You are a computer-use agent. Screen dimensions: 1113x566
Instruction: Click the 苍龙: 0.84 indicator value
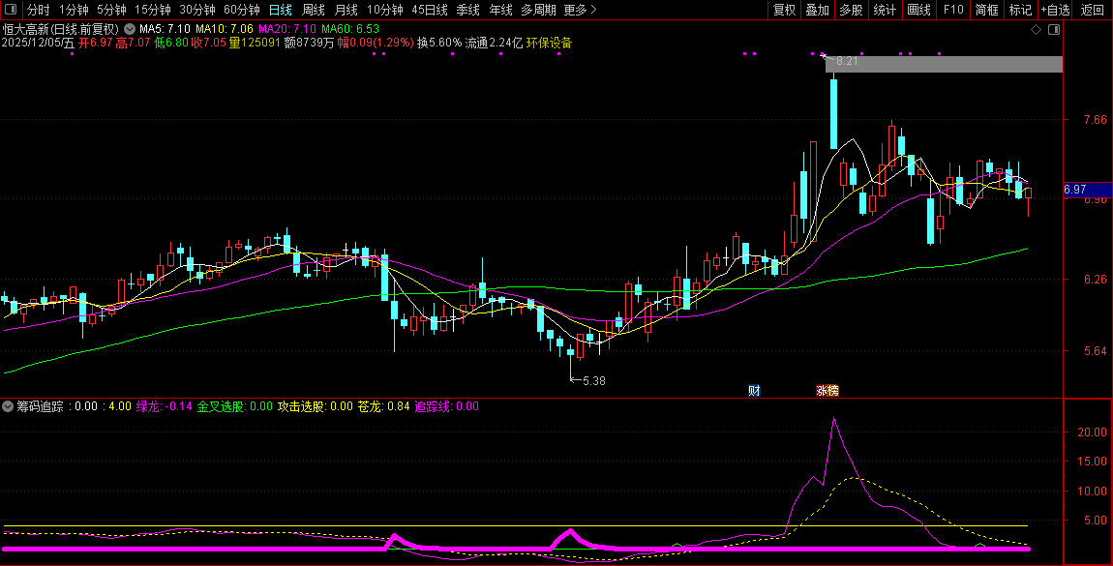pyautogui.click(x=383, y=406)
